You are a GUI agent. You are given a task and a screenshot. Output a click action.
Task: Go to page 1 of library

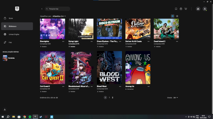point(109,98)
